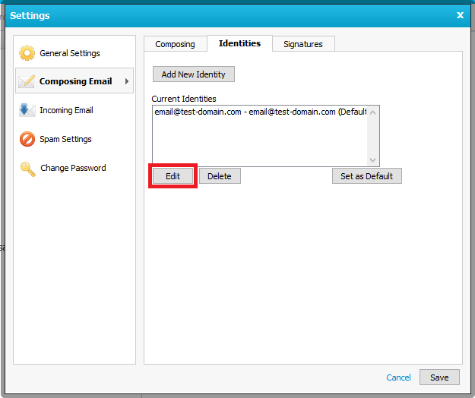The image size is (475, 398).
Task: Open Change Password section
Action: click(74, 168)
